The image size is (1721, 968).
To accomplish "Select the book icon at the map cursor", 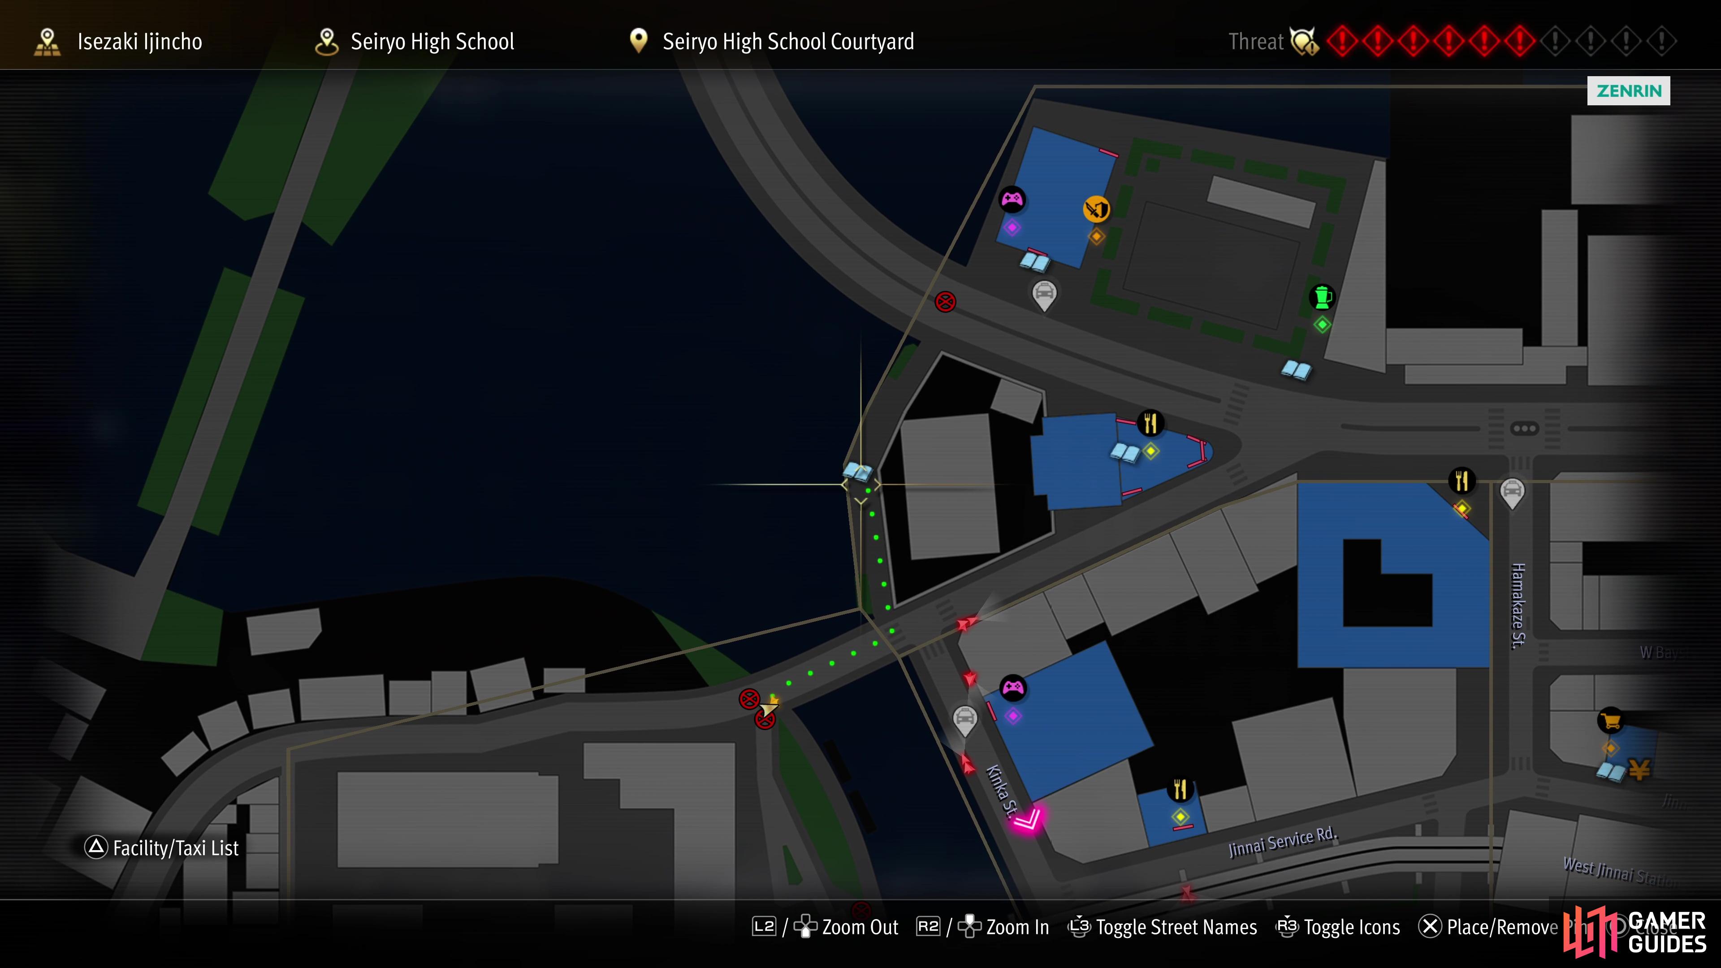I will [x=858, y=471].
